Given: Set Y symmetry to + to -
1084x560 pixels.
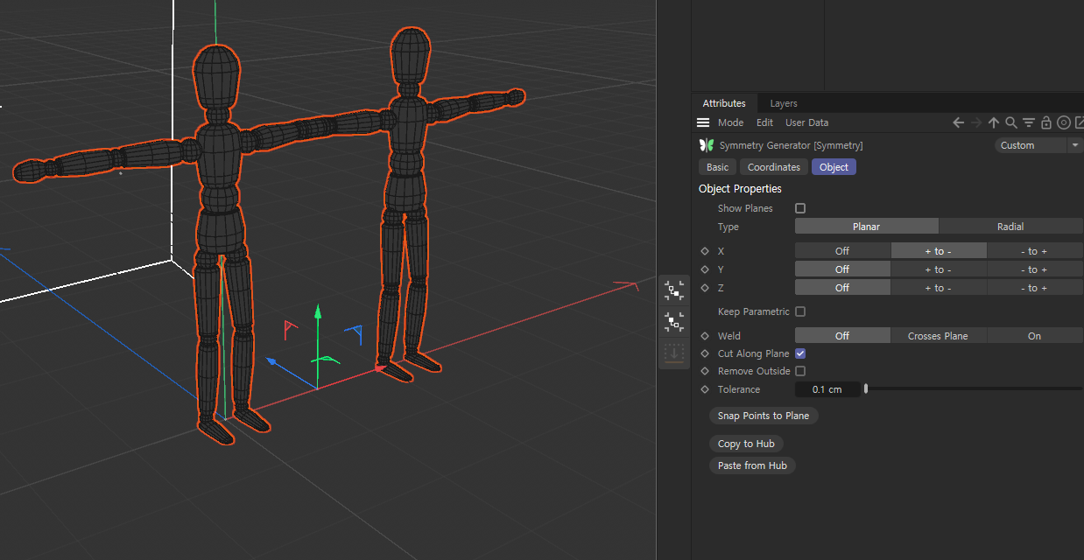Looking at the screenshot, I should coord(939,269).
